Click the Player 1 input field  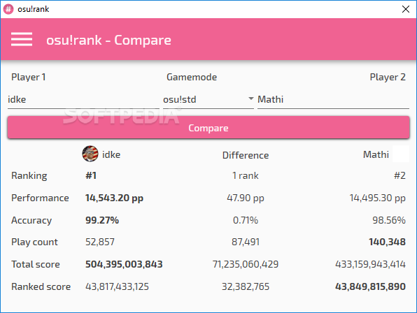coord(83,100)
